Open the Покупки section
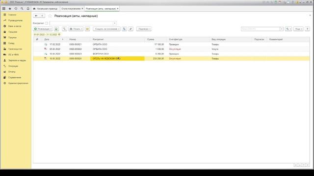The width and height of the screenshot is (314, 176). tap(12, 38)
